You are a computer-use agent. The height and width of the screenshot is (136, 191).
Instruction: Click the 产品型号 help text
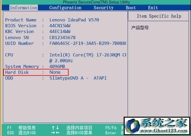pyautogui.click(x=140, y=28)
